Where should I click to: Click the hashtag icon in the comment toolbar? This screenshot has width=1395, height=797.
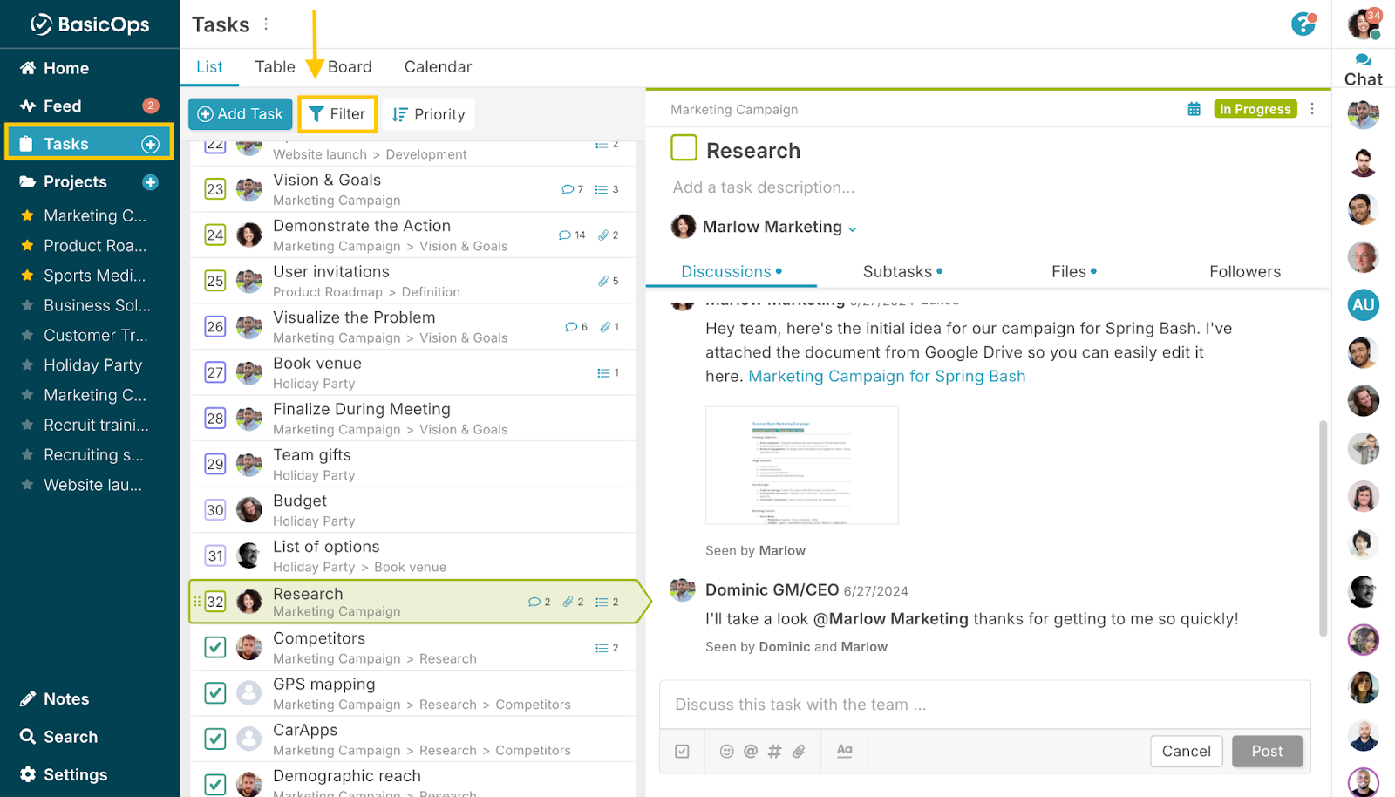pyautogui.click(x=774, y=751)
